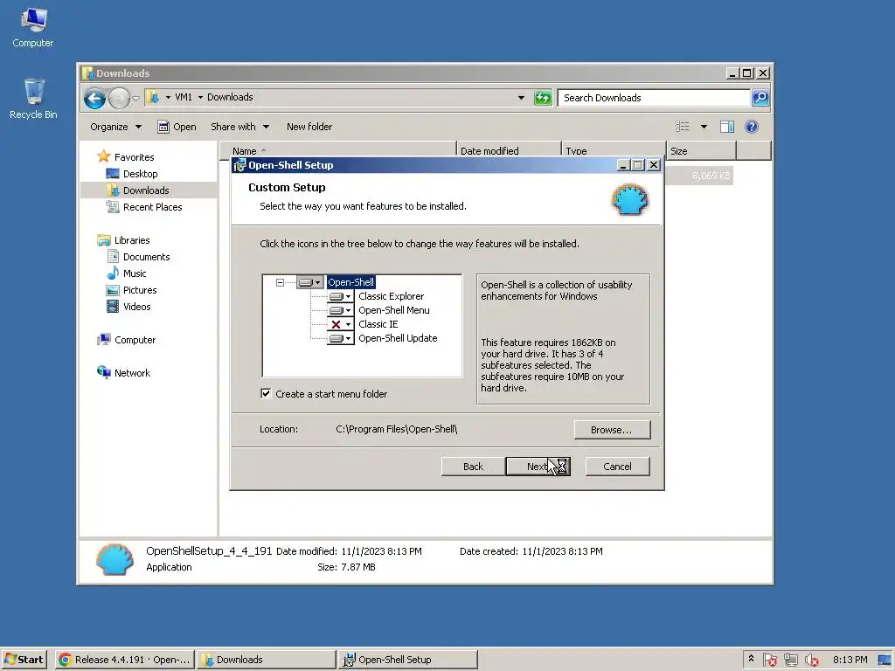Select Classic IE feature label
The image size is (895, 671).
click(378, 324)
